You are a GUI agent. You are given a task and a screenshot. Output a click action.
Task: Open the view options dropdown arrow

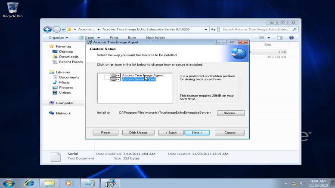pos(269,38)
